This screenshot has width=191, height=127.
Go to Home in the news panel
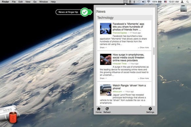(x=98, y=110)
